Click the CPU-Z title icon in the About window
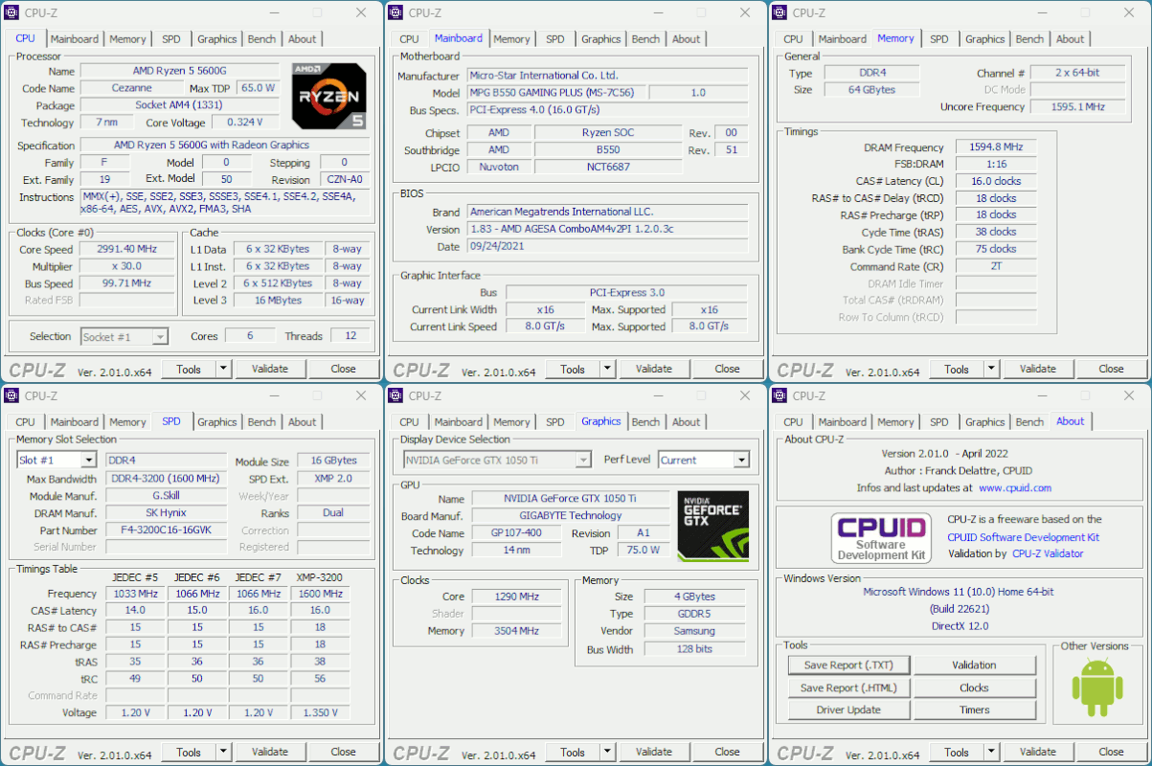The image size is (1152, 766). point(780,395)
